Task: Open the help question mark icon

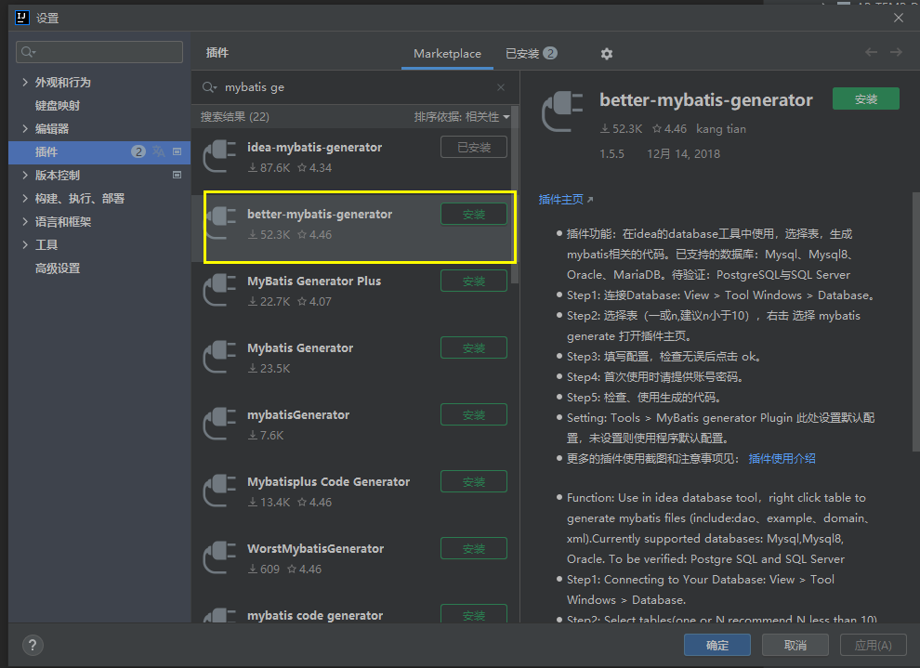Action: pyautogui.click(x=33, y=645)
